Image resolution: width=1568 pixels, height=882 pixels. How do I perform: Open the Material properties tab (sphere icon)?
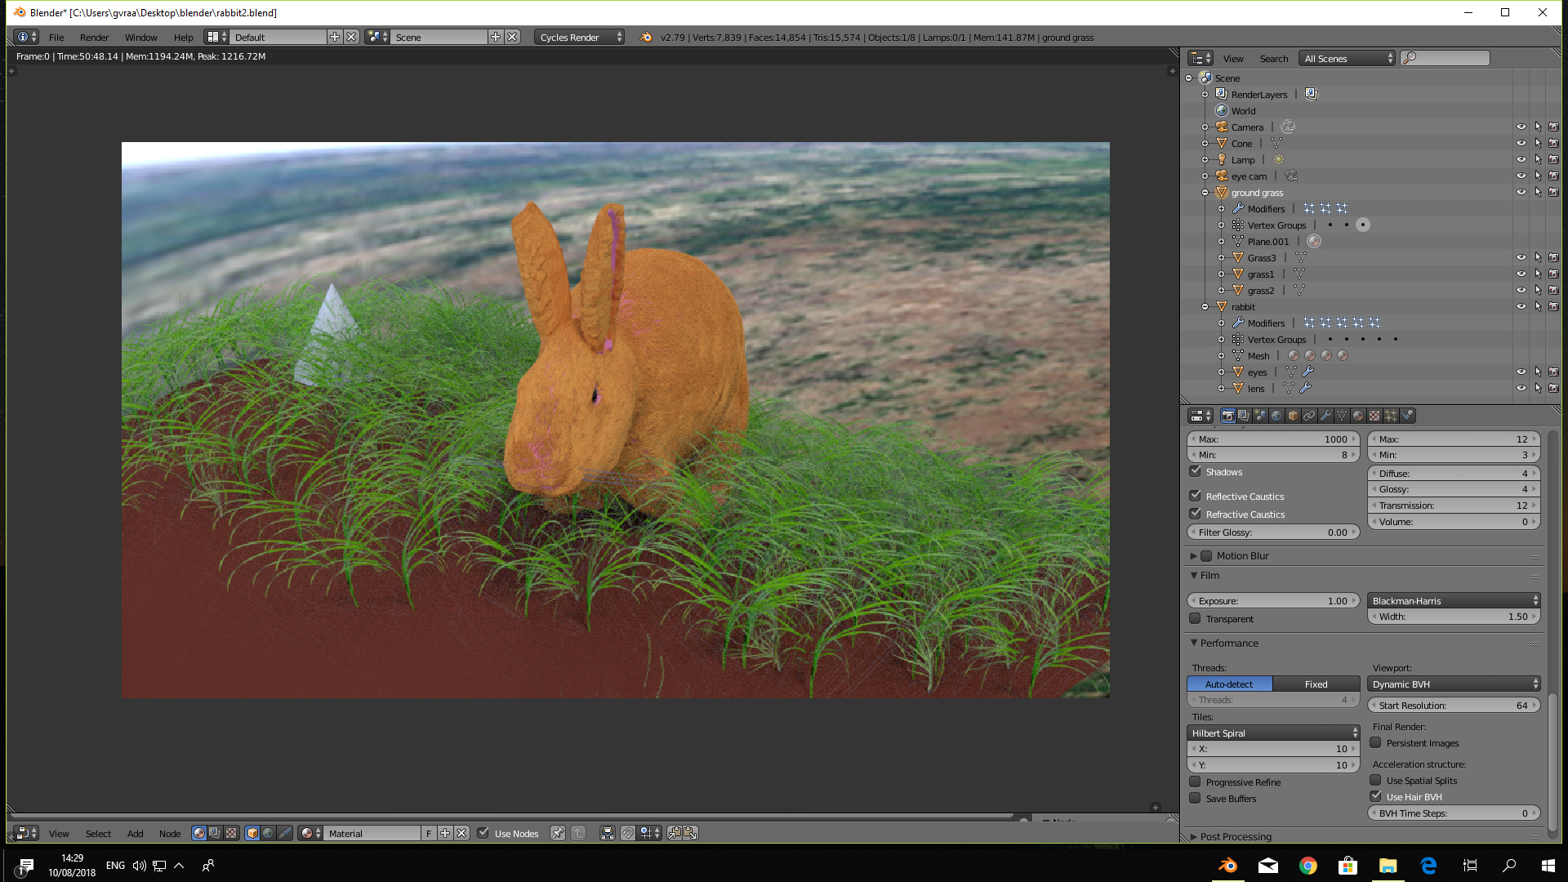(x=1358, y=416)
